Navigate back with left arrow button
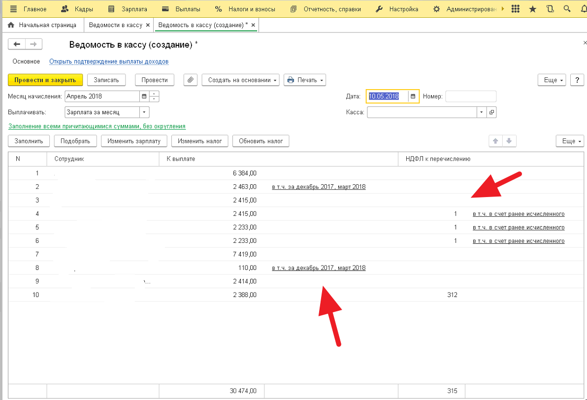This screenshot has height=400, width=587. tap(17, 44)
